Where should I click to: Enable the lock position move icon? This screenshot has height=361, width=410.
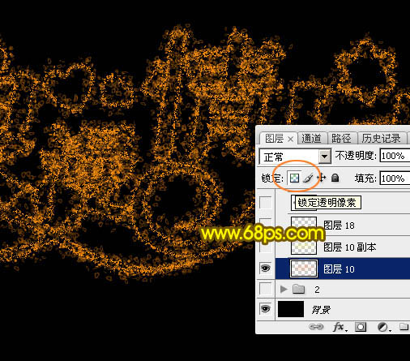(x=322, y=178)
